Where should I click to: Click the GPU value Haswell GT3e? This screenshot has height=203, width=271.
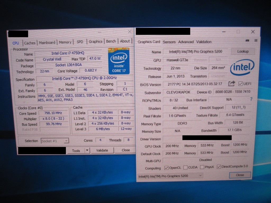(177, 60)
